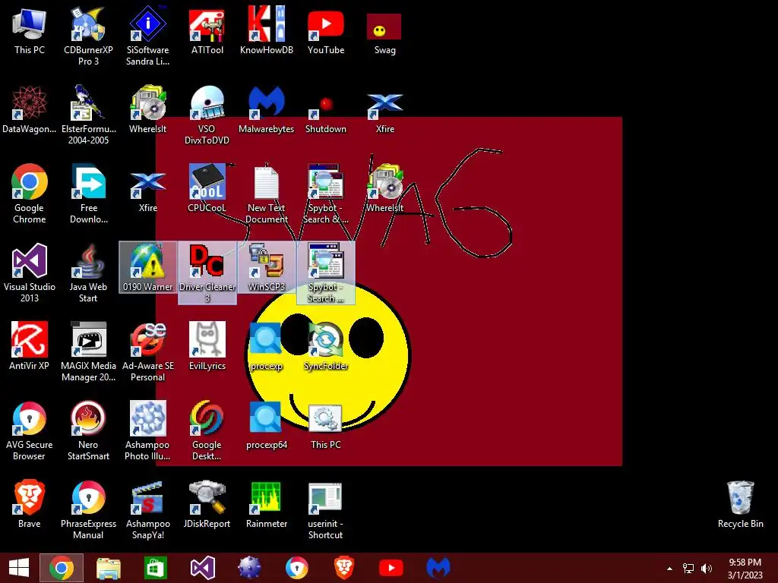Select WhereIsIt icon beside ElsterFormu...
This screenshot has width=778, height=583.
(148, 109)
